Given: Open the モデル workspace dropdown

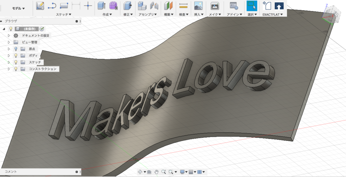Looking at the screenshot, I should 18,8.
